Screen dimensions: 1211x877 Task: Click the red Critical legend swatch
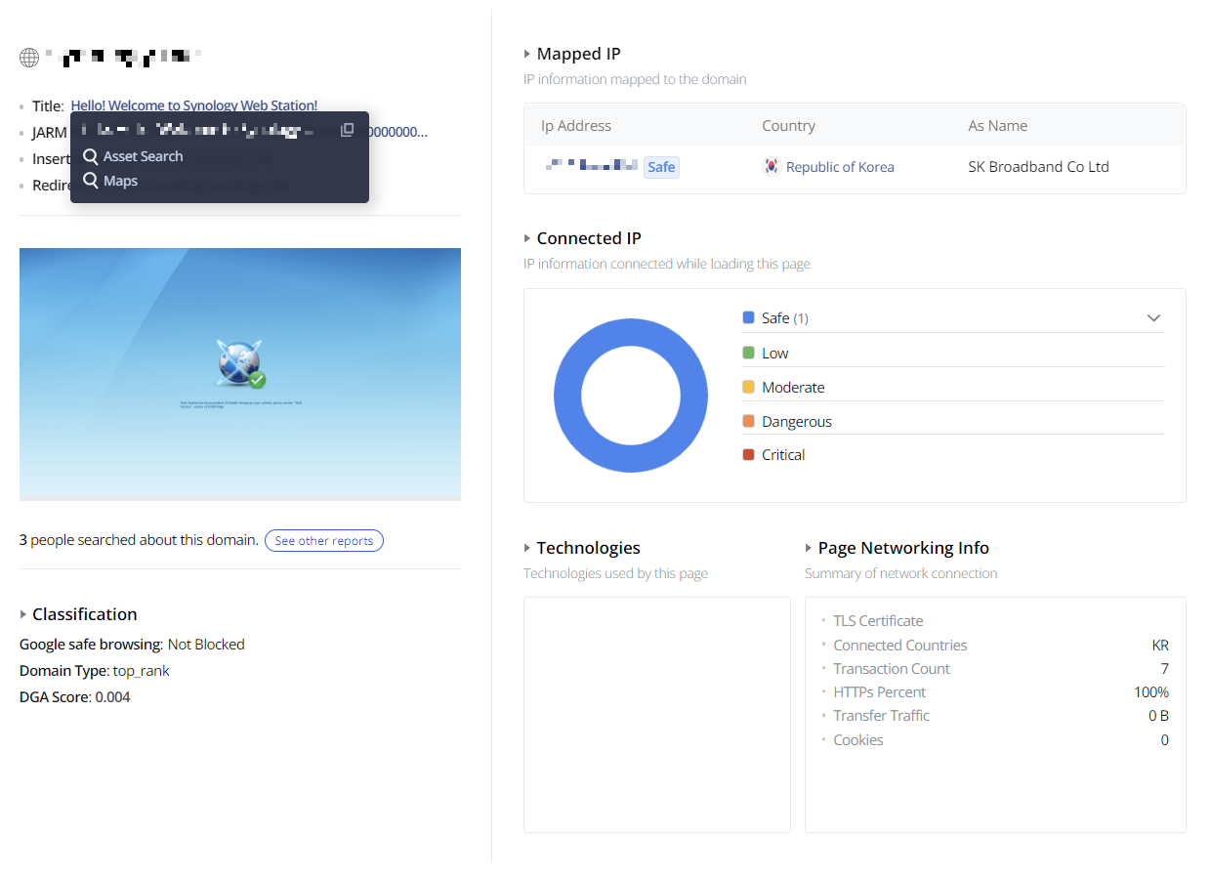point(749,454)
